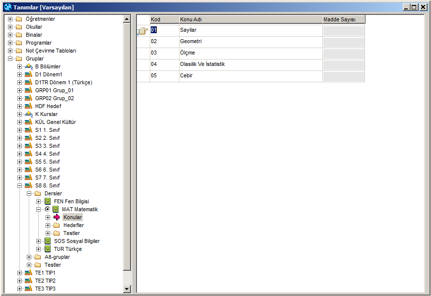Click the FEN Fen Bilgisi book icon
The width and height of the screenshot is (431, 296).
(48, 201)
